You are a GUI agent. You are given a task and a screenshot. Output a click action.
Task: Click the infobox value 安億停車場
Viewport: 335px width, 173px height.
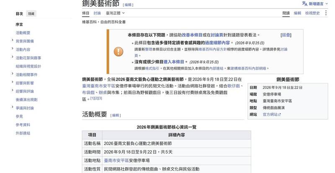pos(272,94)
